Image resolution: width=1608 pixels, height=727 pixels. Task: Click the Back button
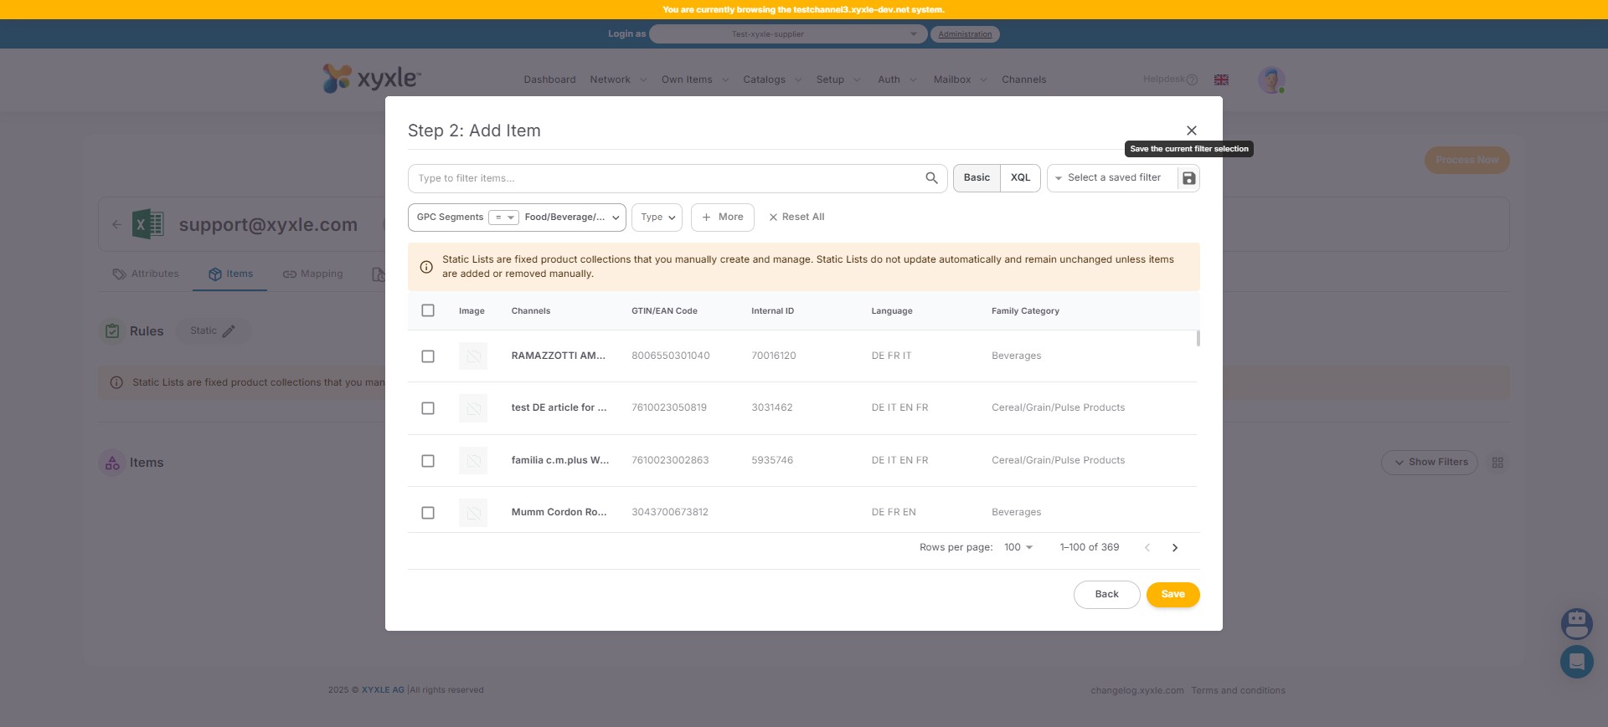click(1106, 595)
